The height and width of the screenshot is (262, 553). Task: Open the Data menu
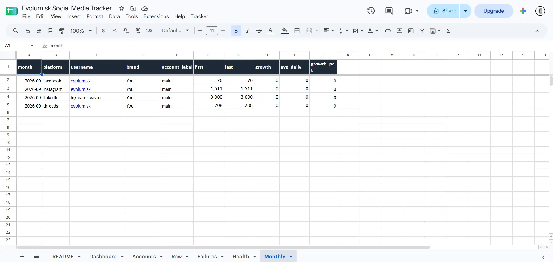coord(114,16)
